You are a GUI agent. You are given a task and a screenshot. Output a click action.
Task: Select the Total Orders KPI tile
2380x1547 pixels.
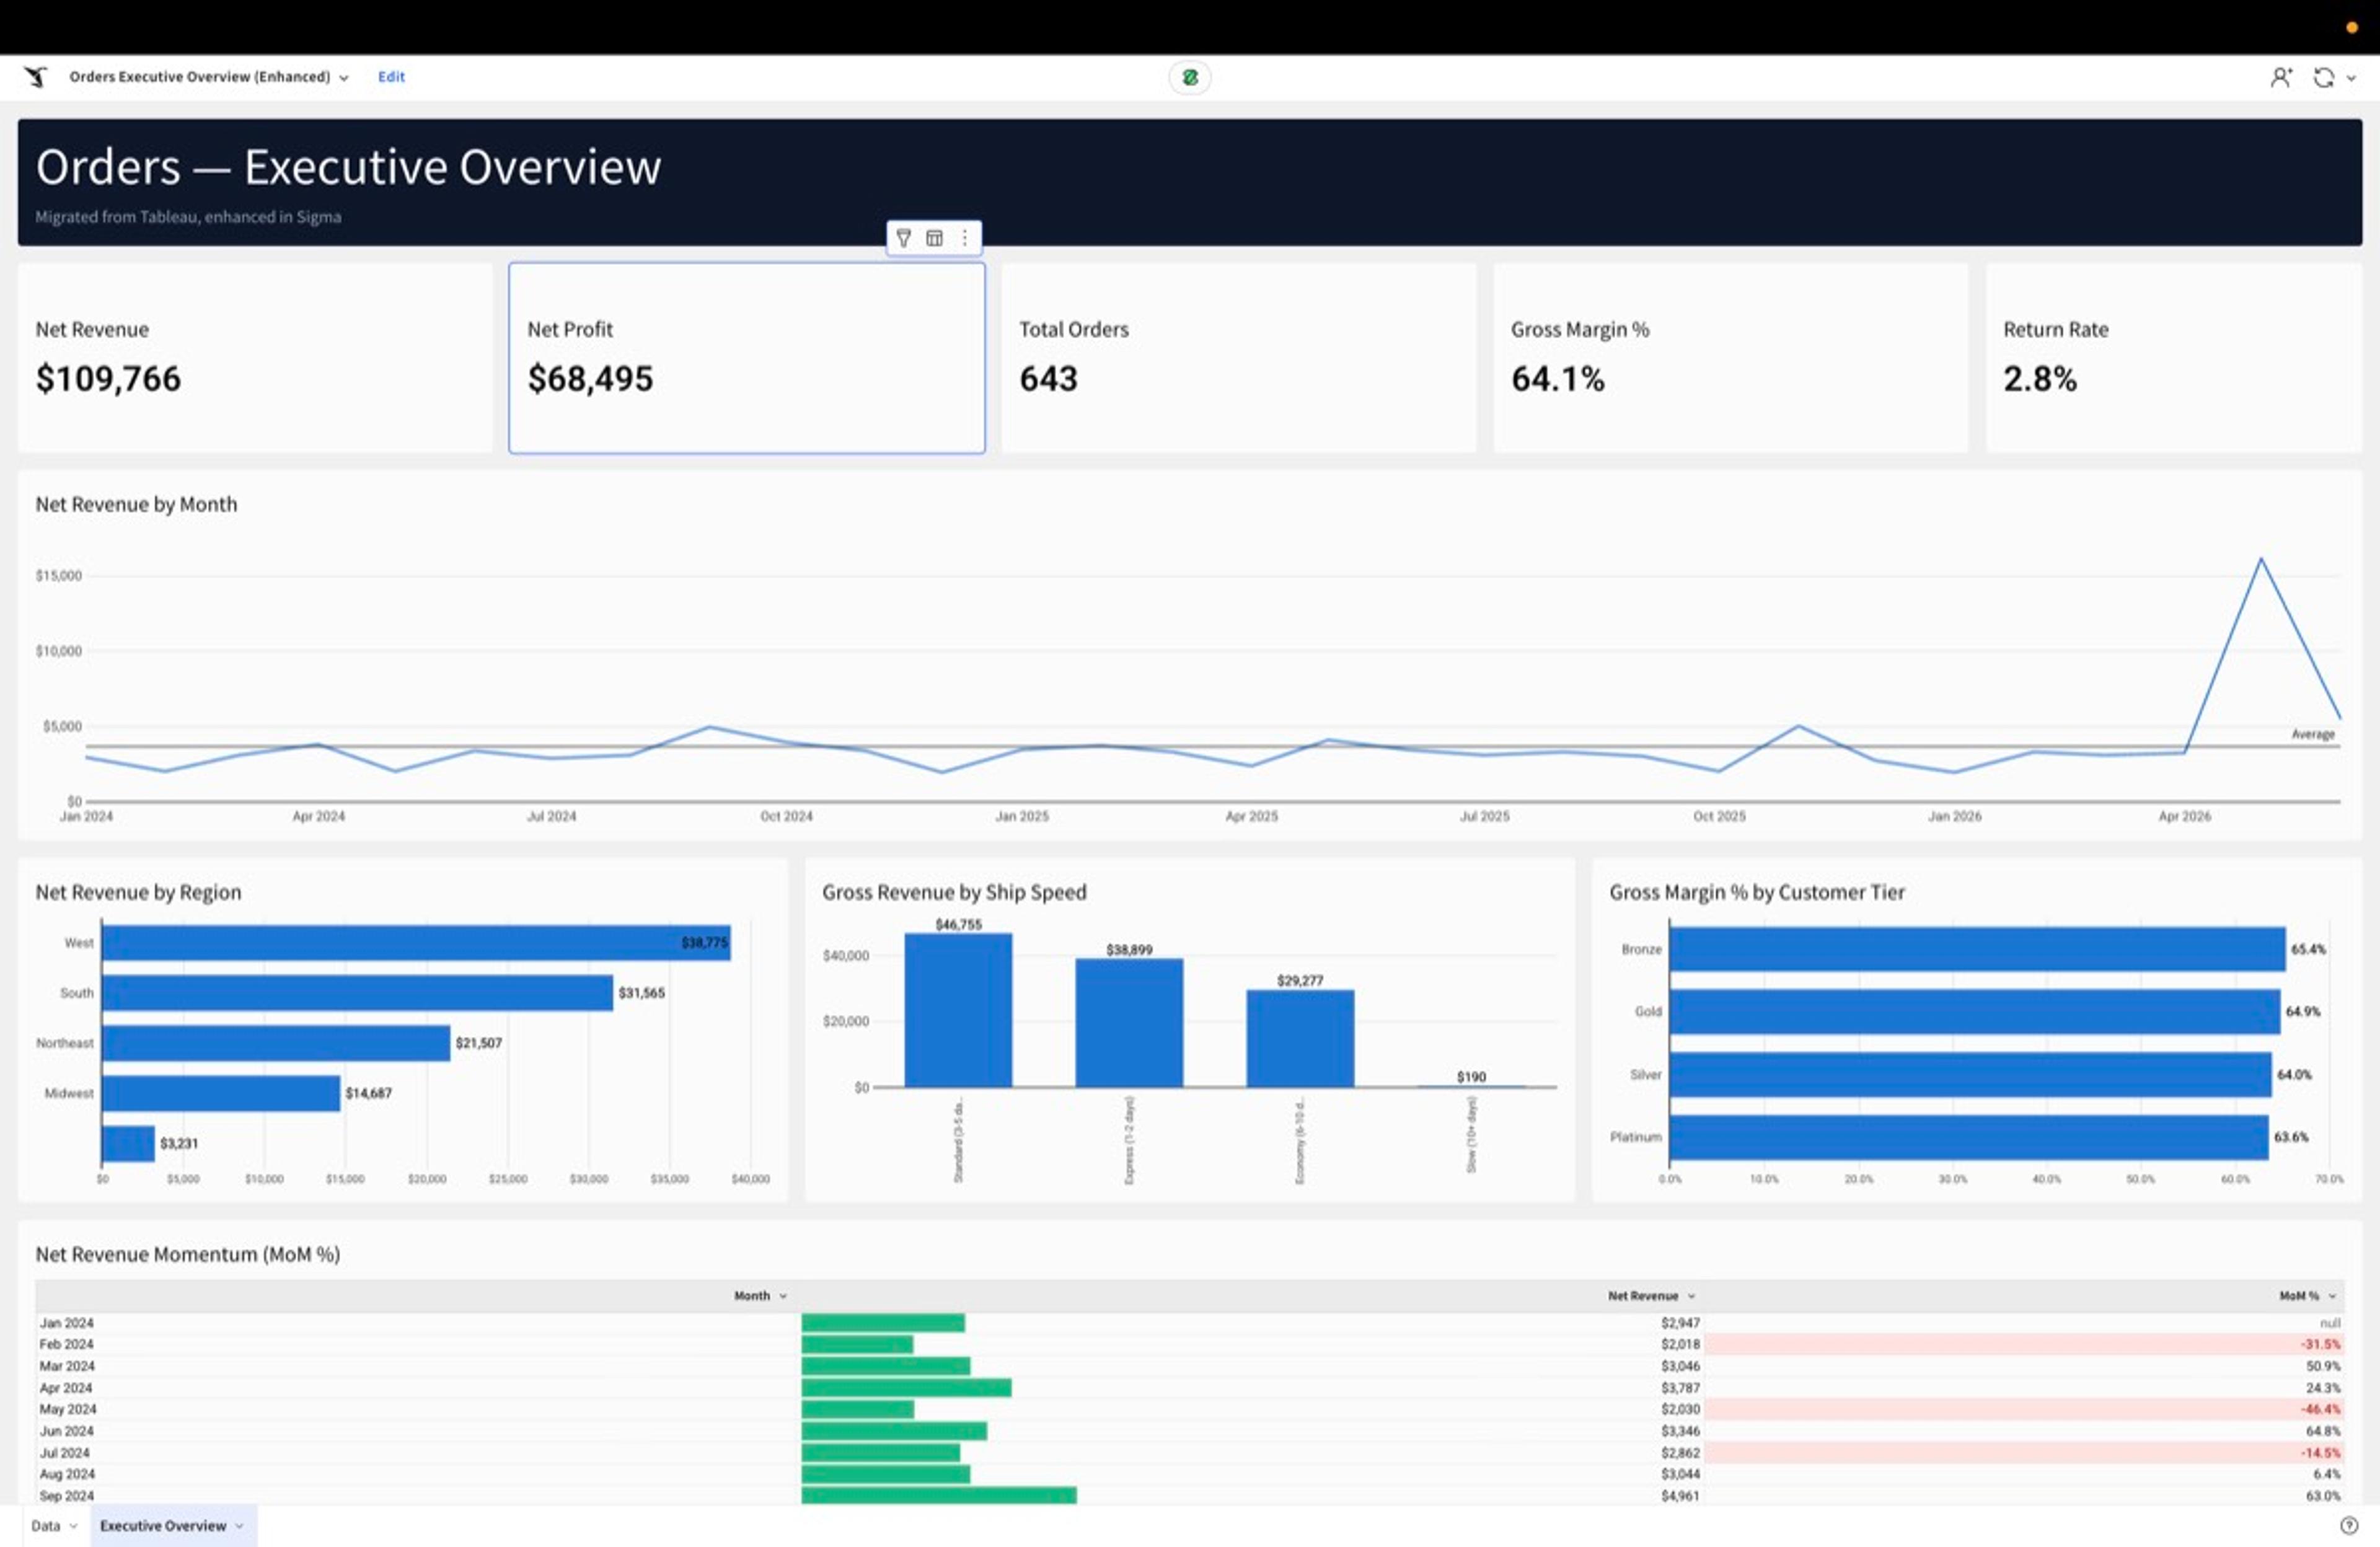coord(1238,358)
